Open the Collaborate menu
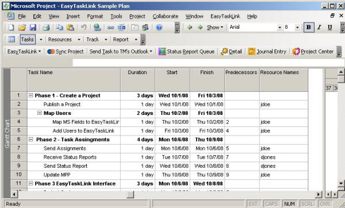The image size is (345, 208). click(166, 16)
